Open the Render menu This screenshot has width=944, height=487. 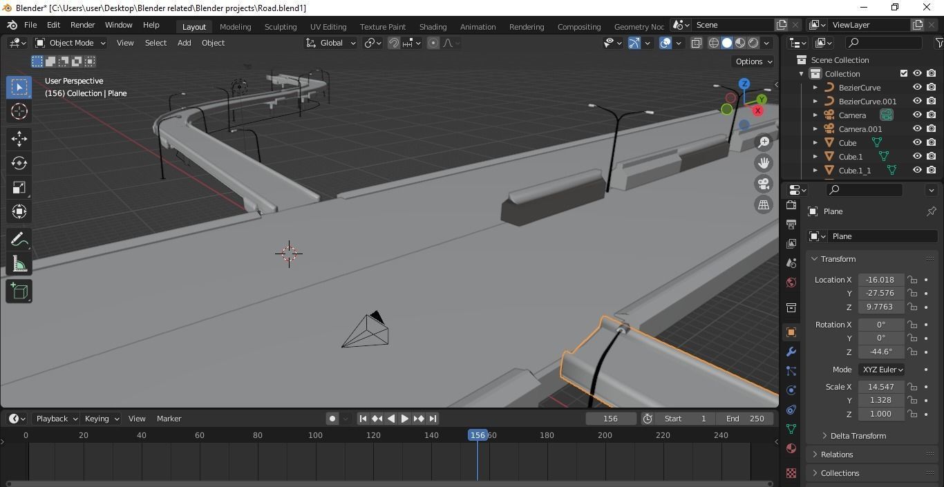point(82,25)
